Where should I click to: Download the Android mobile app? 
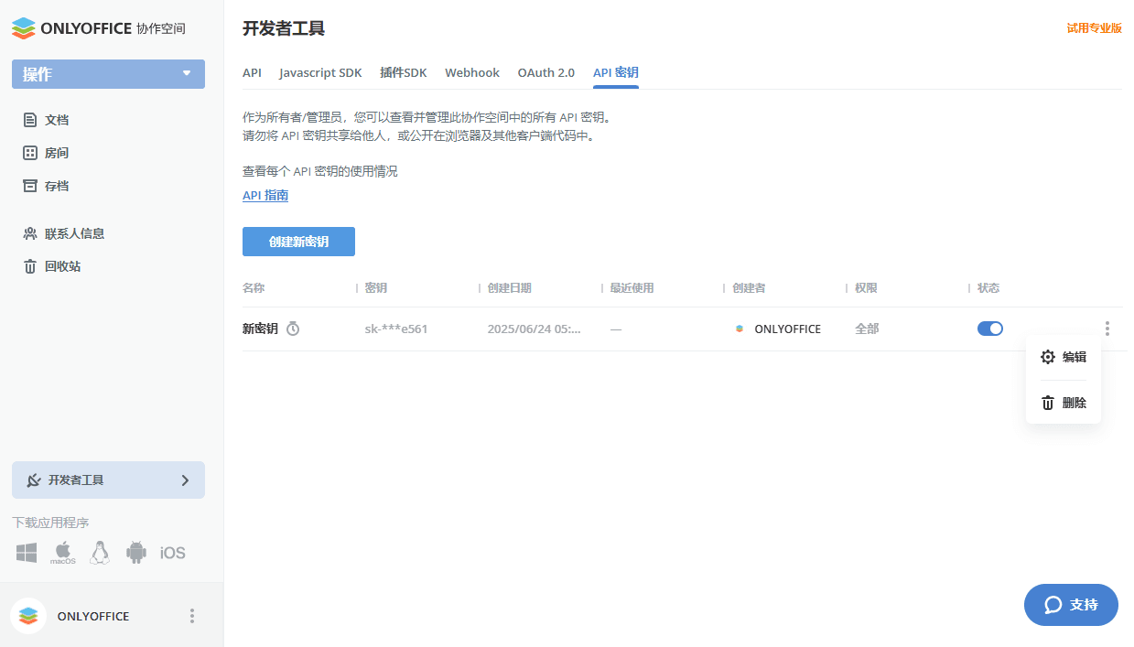click(136, 553)
